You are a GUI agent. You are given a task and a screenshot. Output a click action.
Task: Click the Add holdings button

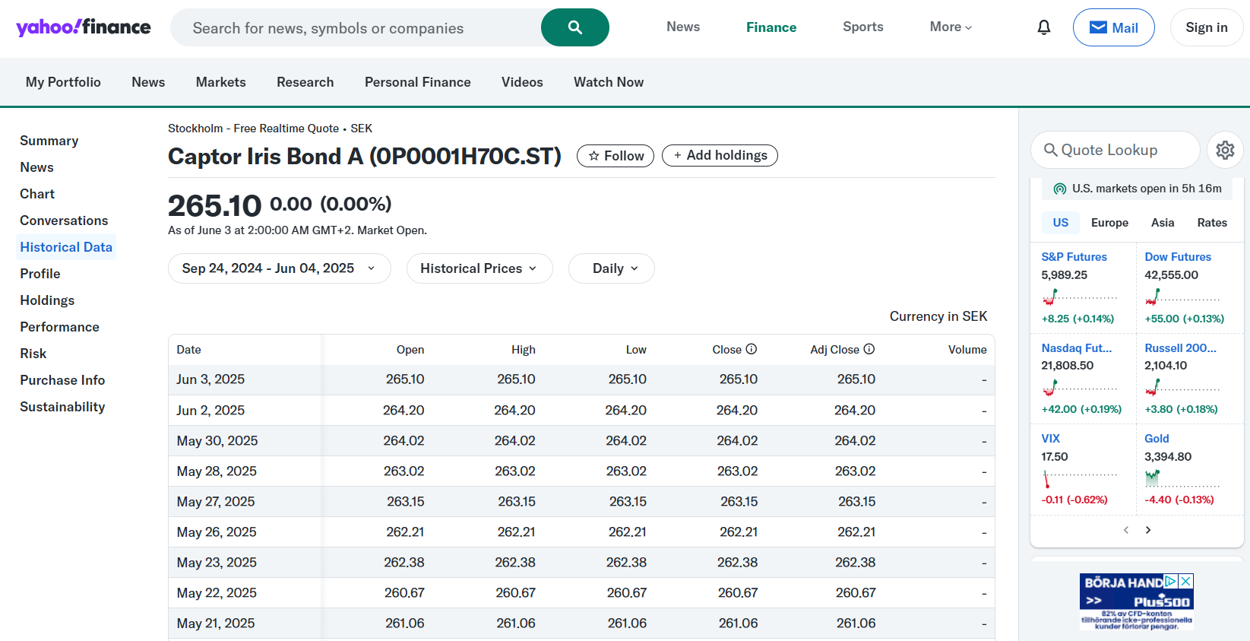[720, 156]
